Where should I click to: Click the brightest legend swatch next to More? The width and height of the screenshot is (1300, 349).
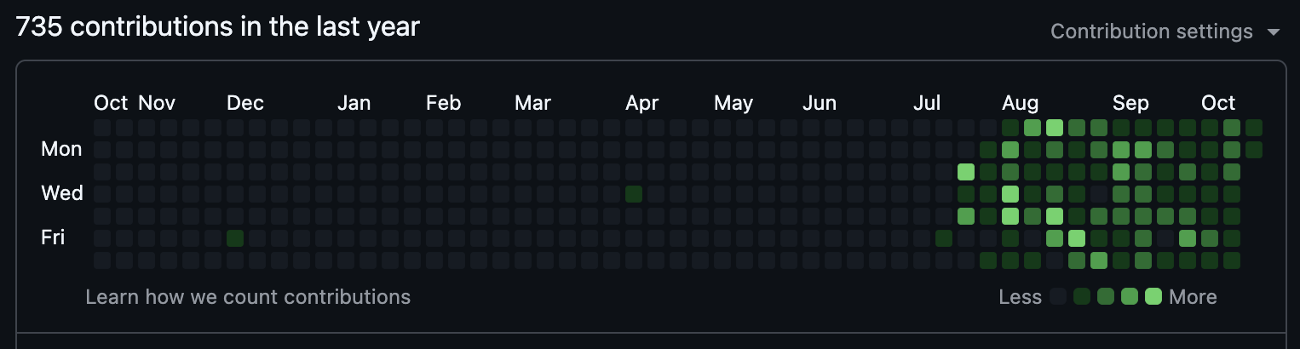point(1153,297)
